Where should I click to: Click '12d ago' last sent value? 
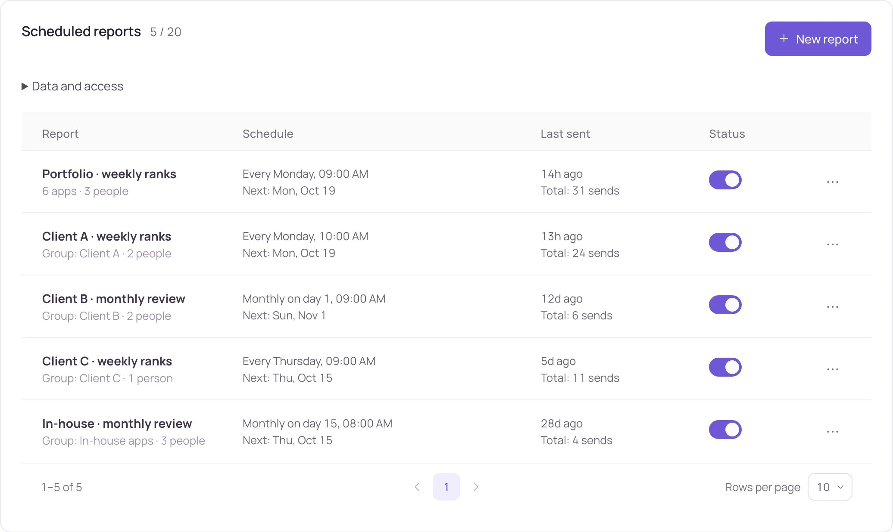pos(562,299)
